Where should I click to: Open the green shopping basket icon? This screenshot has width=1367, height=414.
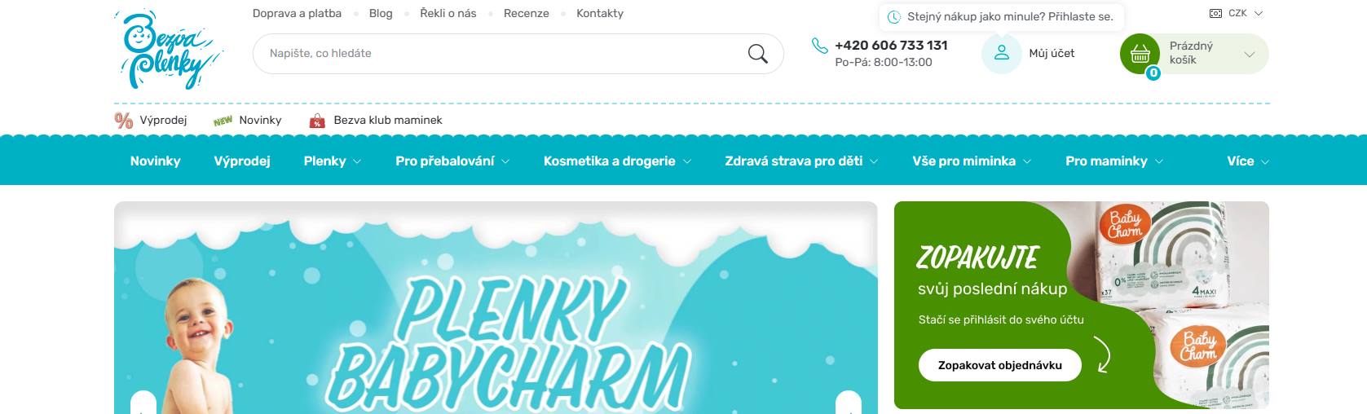tap(1140, 54)
